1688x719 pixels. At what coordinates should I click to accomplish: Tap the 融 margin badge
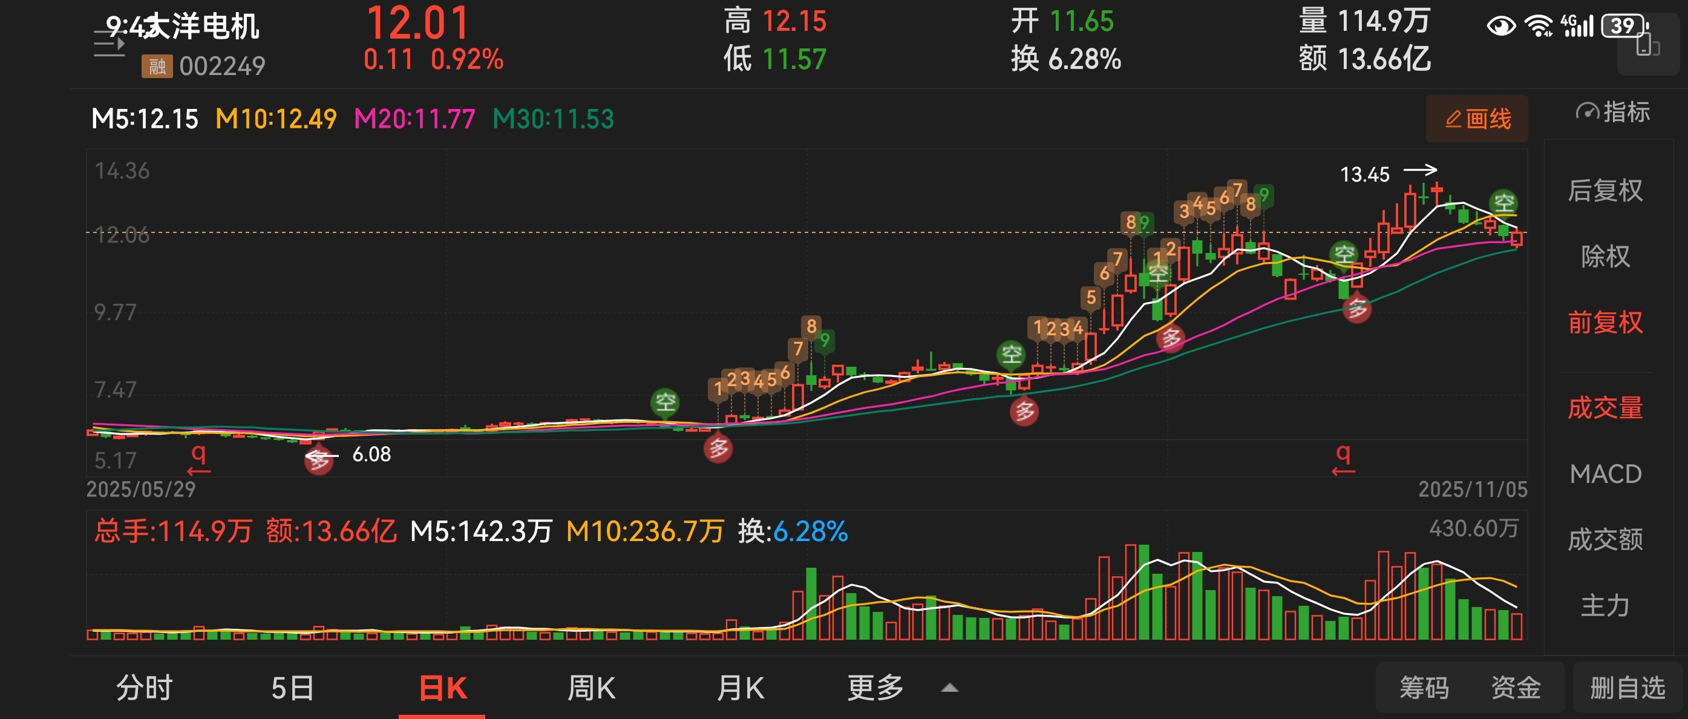tap(157, 66)
